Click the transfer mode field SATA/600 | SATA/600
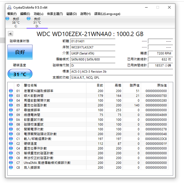The image size is (184, 184). [93, 59]
